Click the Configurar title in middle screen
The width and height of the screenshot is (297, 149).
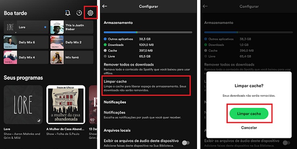[x=148, y=6]
